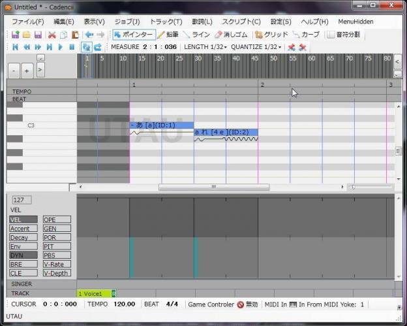This screenshot has height=326, width=407.
Task: Open the MenuHidden menu
Action: click(x=355, y=22)
